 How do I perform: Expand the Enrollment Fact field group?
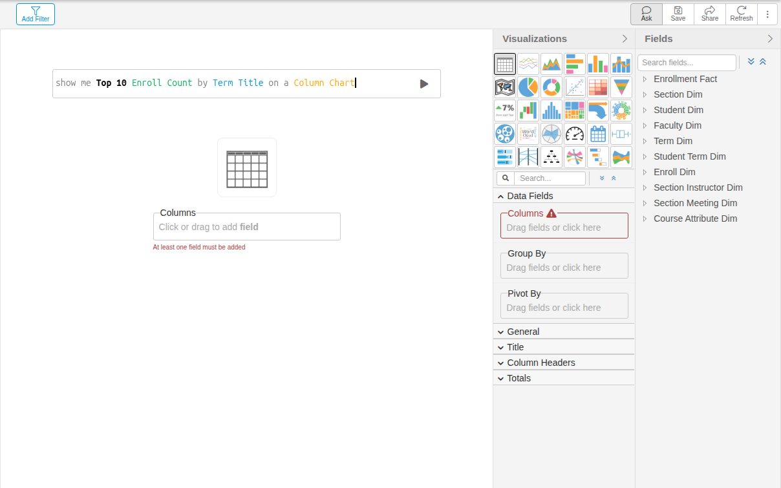click(x=645, y=79)
